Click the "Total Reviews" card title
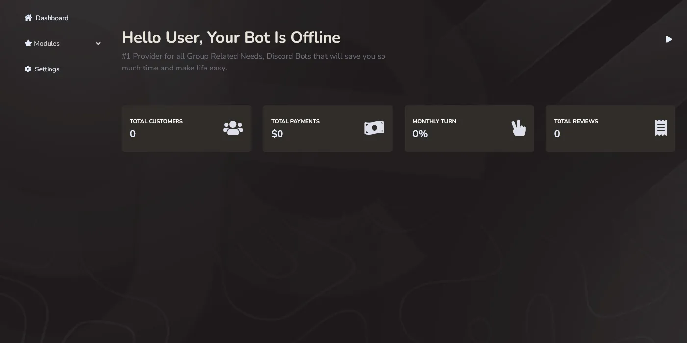Viewport: 687px width, 343px height. [x=576, y=121]
